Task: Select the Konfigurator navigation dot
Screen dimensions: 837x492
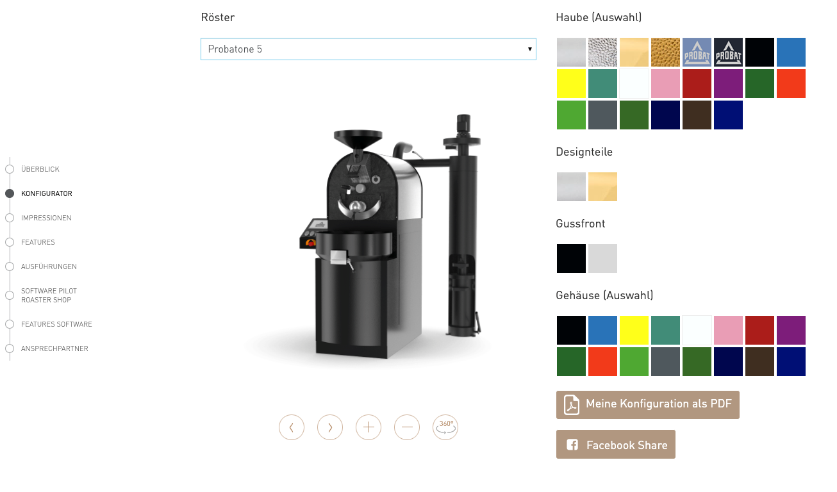Action: coord(10,193)
